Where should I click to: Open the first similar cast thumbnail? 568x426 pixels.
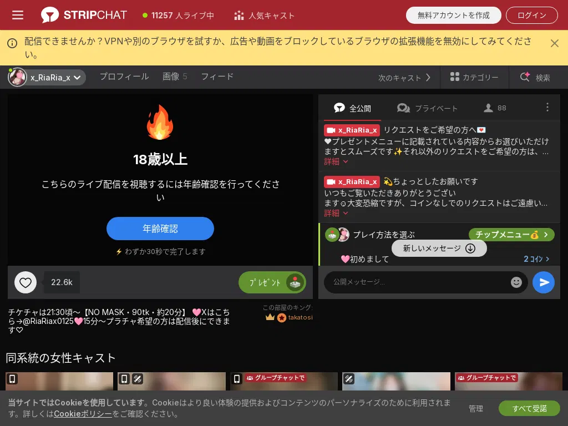pyautogui.click(x=59, y=381)
